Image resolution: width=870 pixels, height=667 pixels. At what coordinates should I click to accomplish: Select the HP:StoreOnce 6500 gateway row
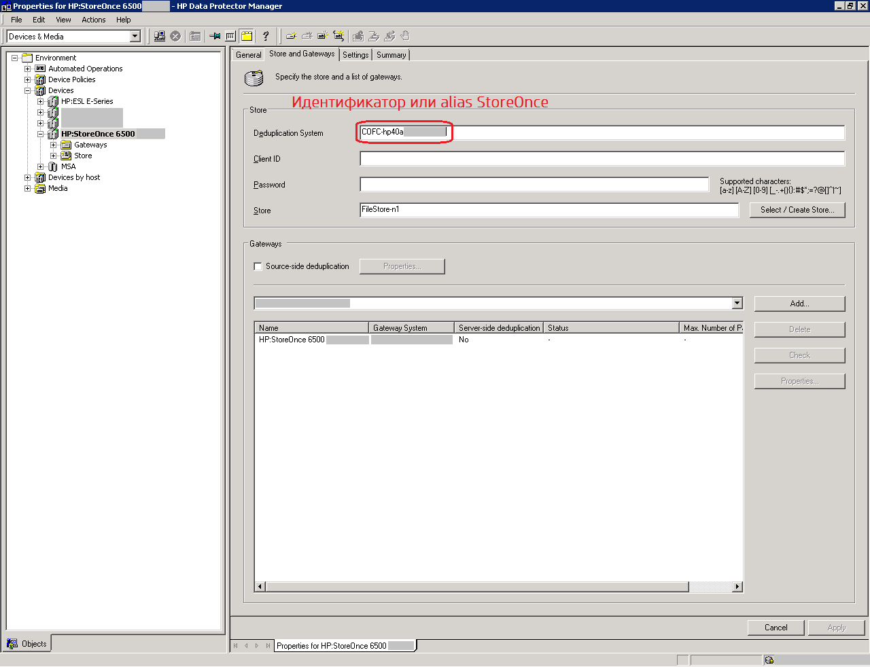[x=498, y=340]
